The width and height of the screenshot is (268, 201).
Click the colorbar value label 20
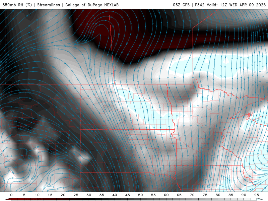(x=63, y=195)
